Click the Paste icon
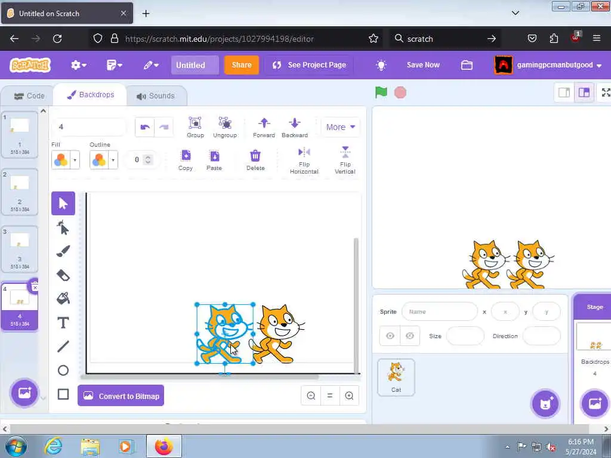 pyautogui.click(x=214, y=160)
